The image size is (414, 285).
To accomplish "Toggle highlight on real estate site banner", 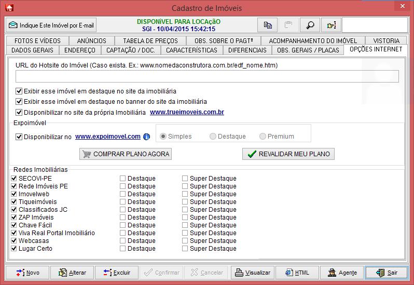I will (x=19, y=102).
